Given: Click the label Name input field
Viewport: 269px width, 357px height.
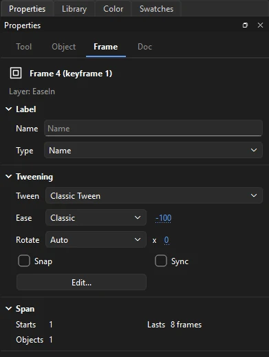Looking at the screenshot, I should 153,128.
